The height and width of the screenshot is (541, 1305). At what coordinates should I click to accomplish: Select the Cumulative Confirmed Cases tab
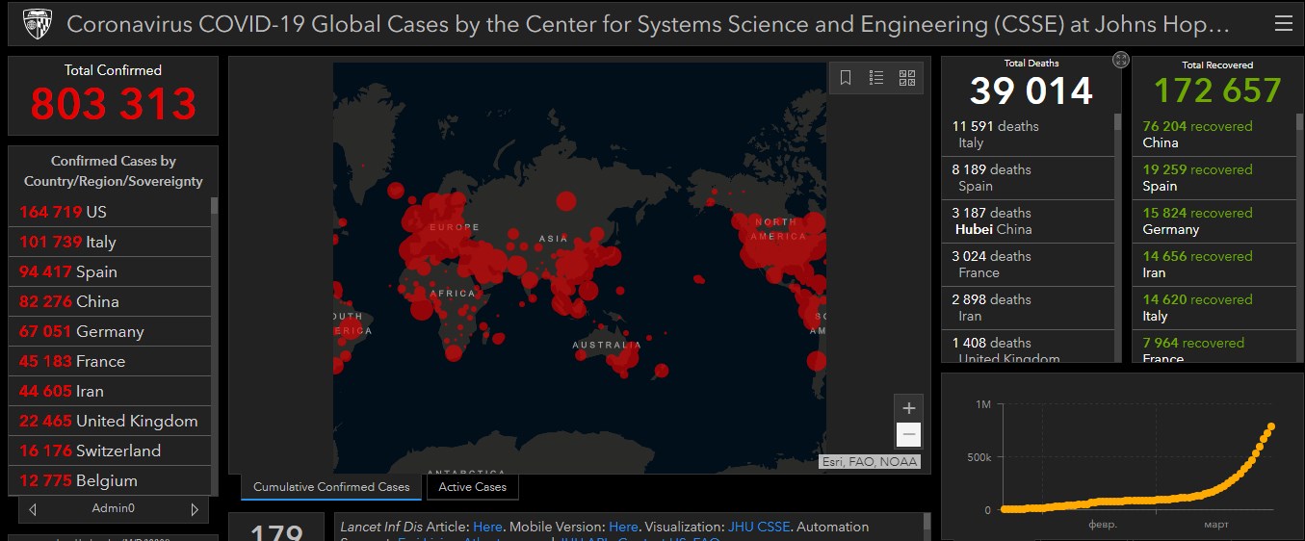(331, 487)
